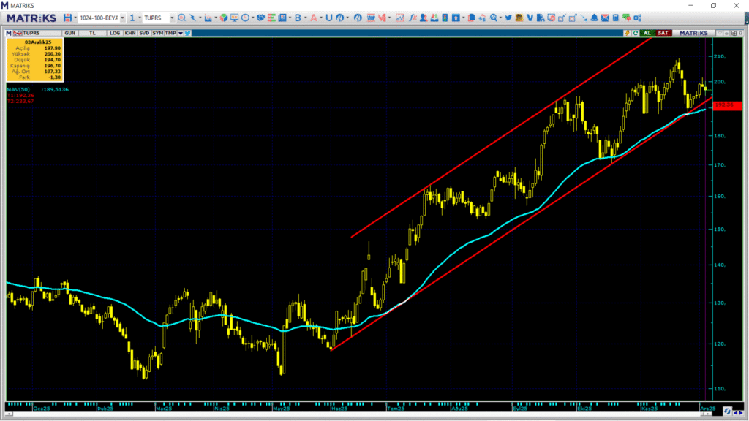Select the GUN period tab
749x421 pixels.
(x=70, y=33)
